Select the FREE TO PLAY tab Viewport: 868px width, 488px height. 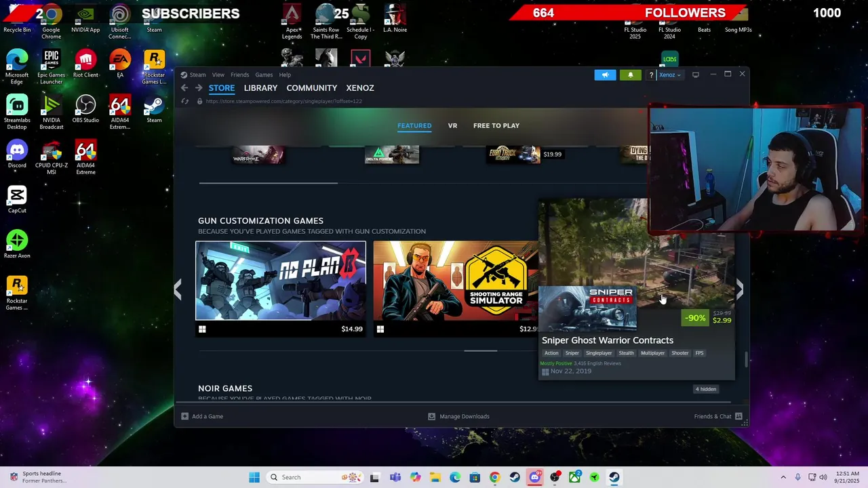click(496, 125)
